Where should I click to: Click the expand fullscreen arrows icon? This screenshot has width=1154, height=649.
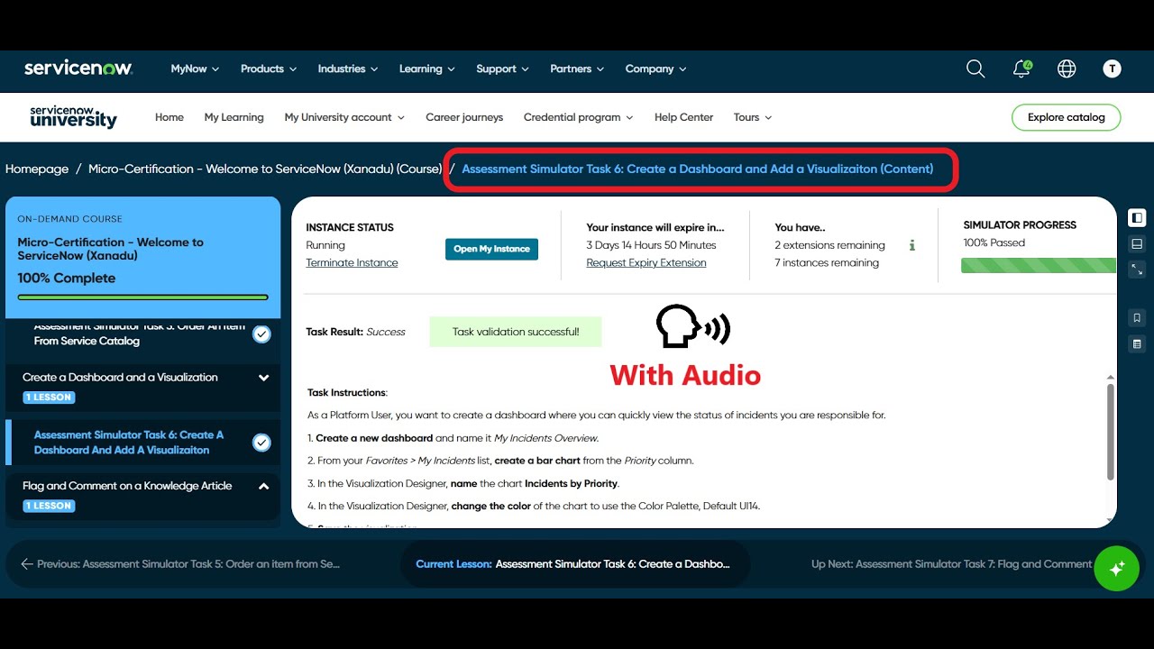tap(1137, 270)
